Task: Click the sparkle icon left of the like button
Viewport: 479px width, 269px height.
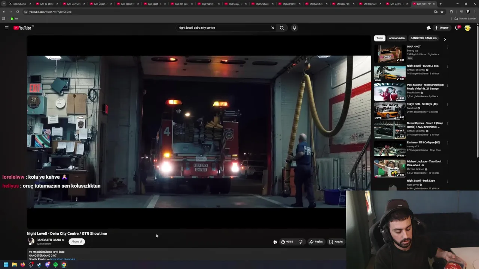Action: 275,242
